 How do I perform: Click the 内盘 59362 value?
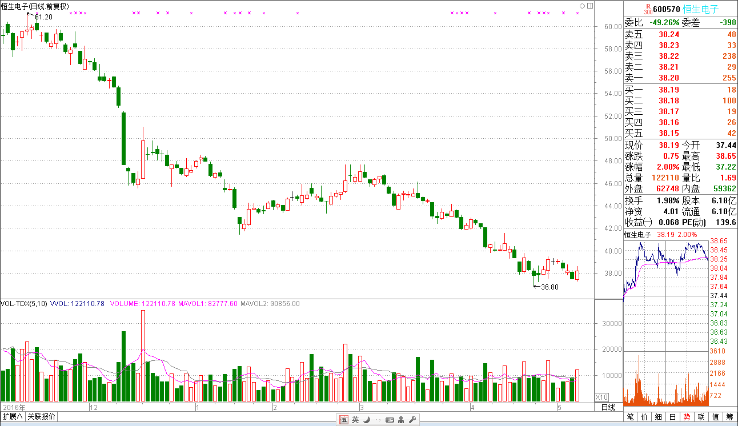tap(724, 188)
